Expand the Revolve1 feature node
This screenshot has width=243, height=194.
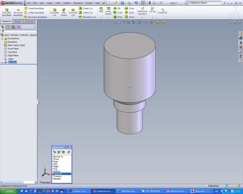coord(2,62)
